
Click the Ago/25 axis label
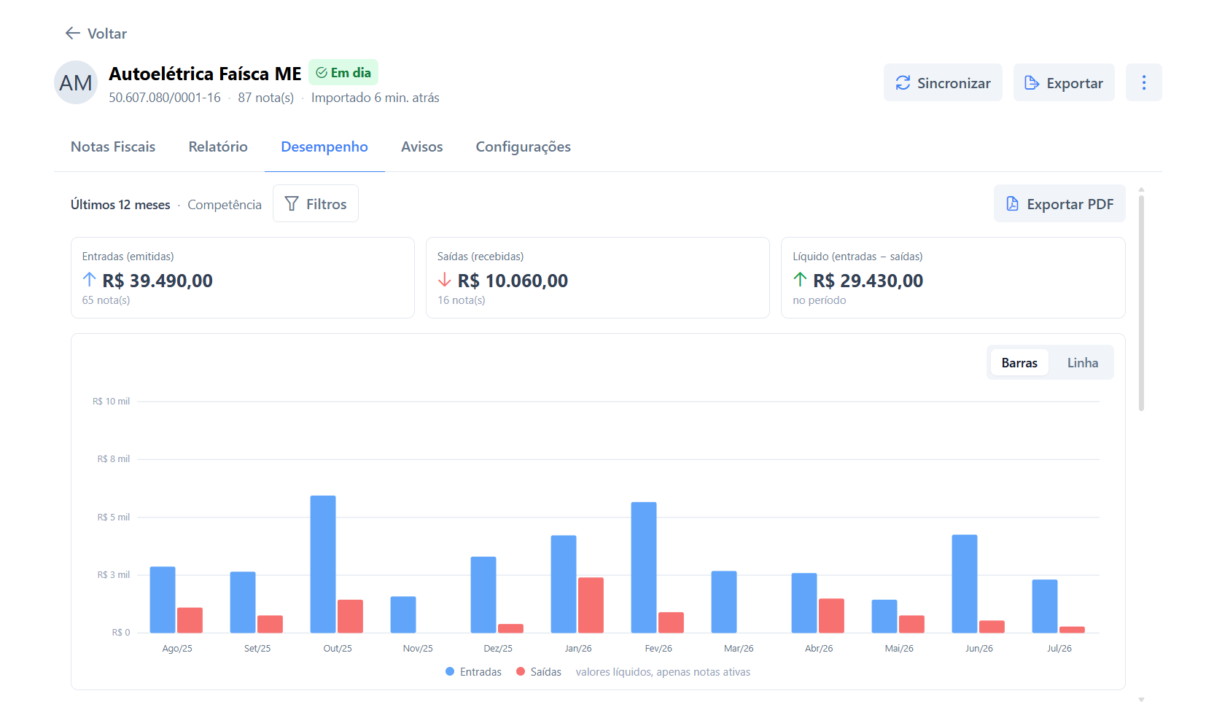177,648
